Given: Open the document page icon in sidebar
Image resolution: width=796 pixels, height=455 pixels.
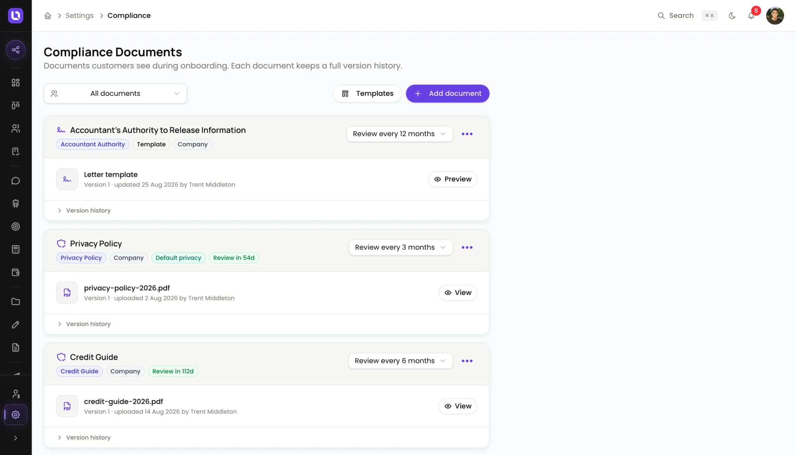Looking at the screenshot, I should 16,348.
